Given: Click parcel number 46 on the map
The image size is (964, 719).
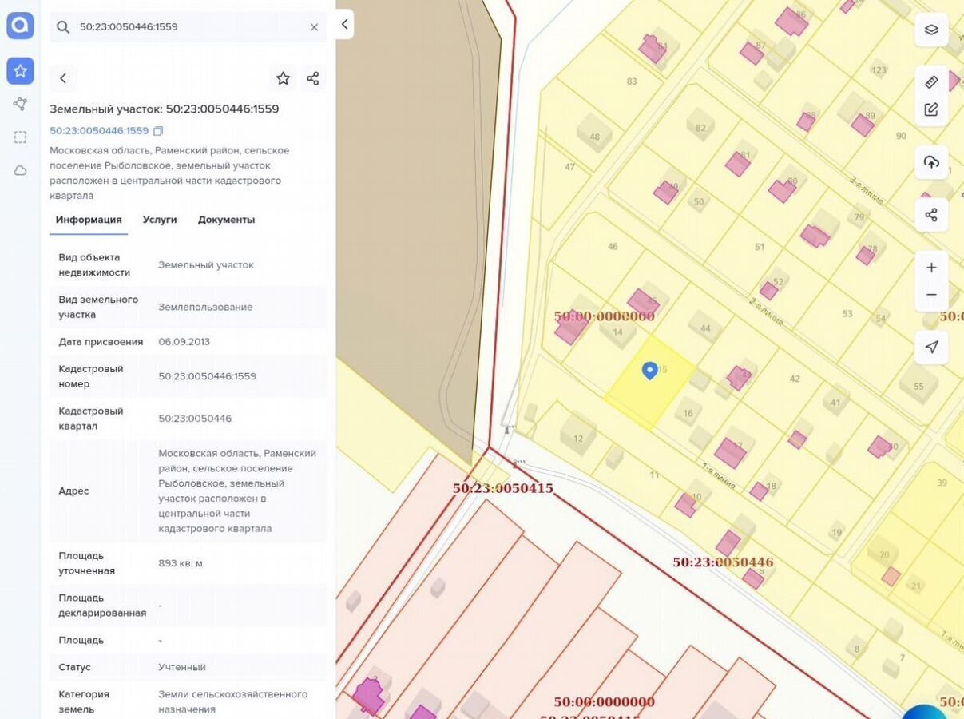Looking at the screenshot, I should click(613, 247).
